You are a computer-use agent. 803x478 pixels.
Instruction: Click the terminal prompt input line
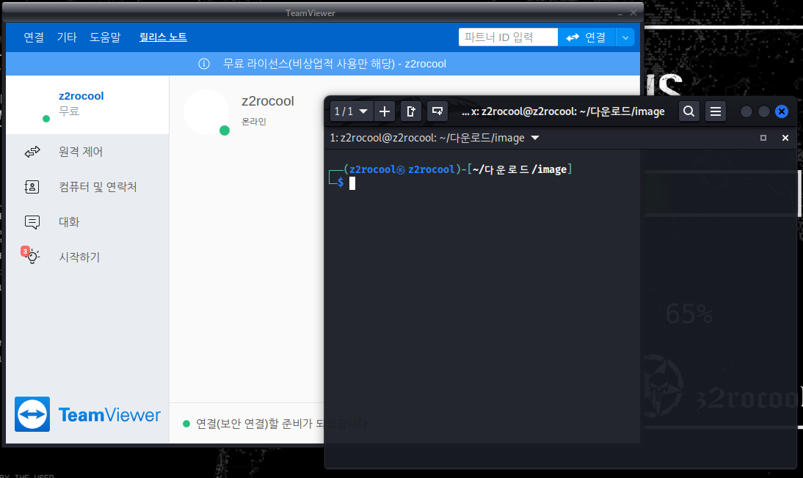352,183
